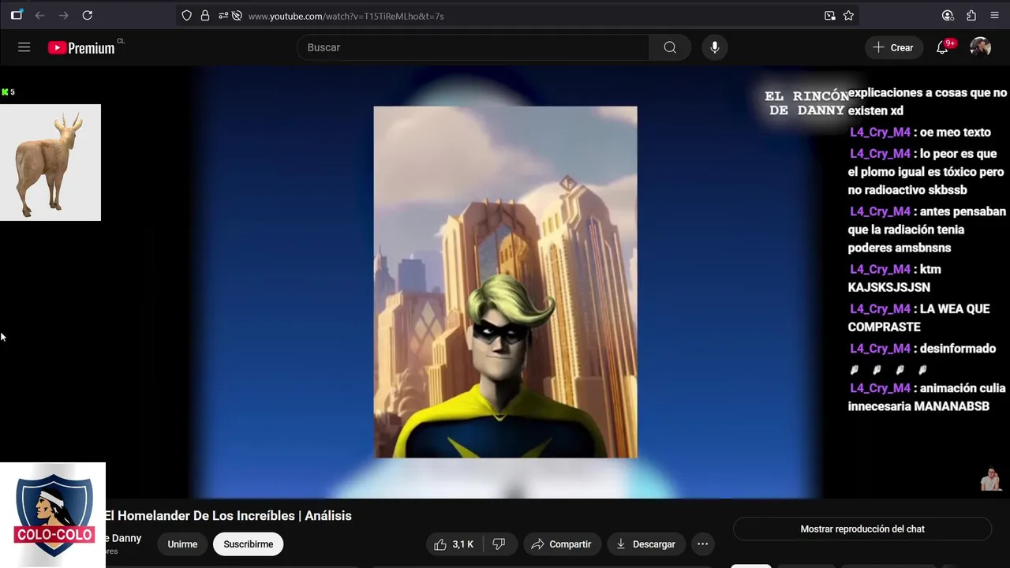Dislike the video with thumbs down
Image resolution: width=1010 pixels, height=568 pixels.
pos(499,544)
